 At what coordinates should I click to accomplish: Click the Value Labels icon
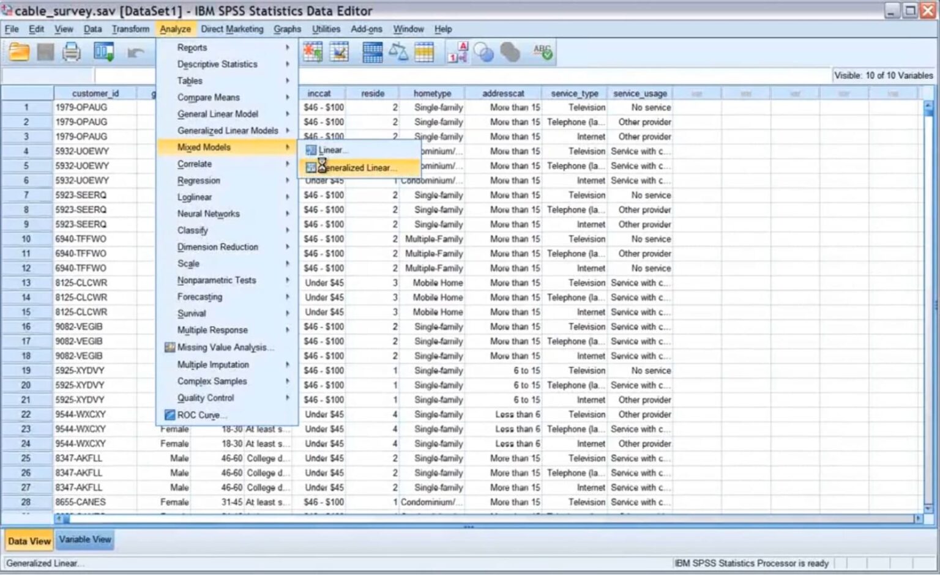(x=458, y=53)
